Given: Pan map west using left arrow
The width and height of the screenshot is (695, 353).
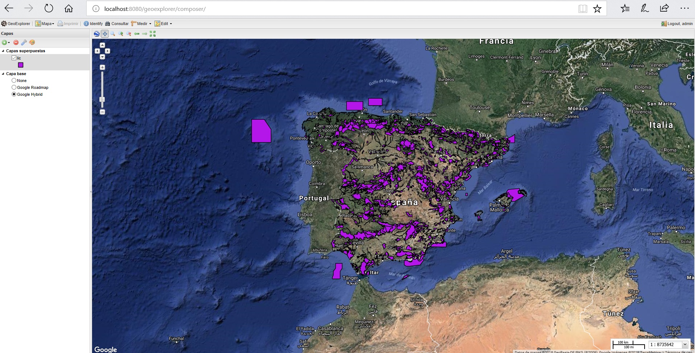Looking at the screenshot, I should [97, 51].
